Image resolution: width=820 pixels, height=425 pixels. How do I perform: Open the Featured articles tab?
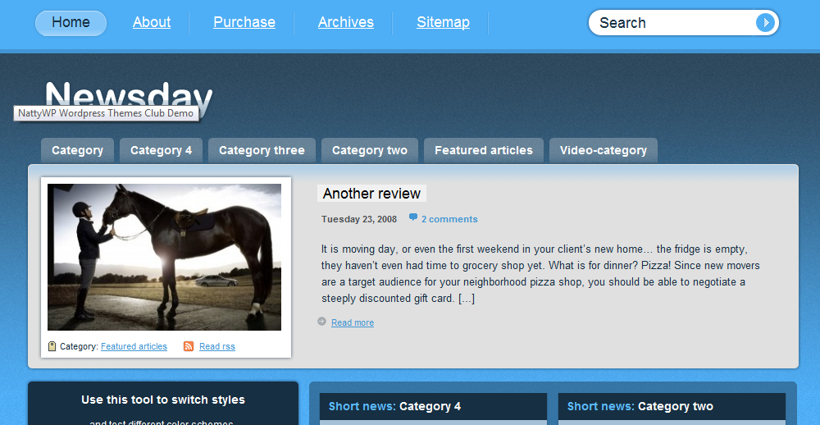pyautogui.click(x=484, y=150)
